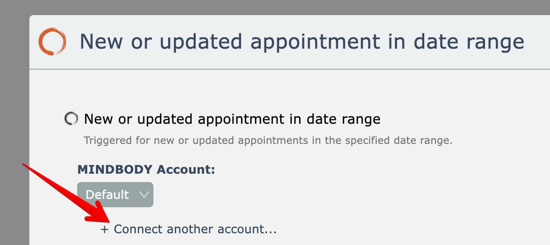
Task: Click the dimmed backdrop above the dialog
Action: tap(272, 7)
